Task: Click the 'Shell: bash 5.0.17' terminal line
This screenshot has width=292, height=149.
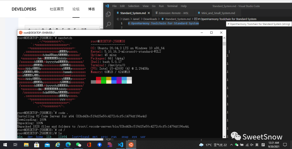Action: click(106, 62)
